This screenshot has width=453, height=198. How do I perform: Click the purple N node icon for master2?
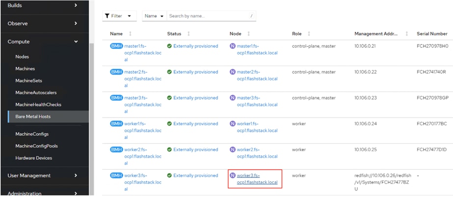pyautogui.click(x=233, y=72)
